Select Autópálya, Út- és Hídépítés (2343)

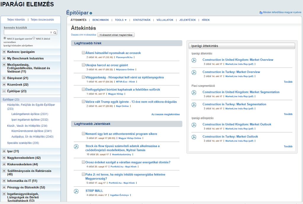click(x=32, y=136)
